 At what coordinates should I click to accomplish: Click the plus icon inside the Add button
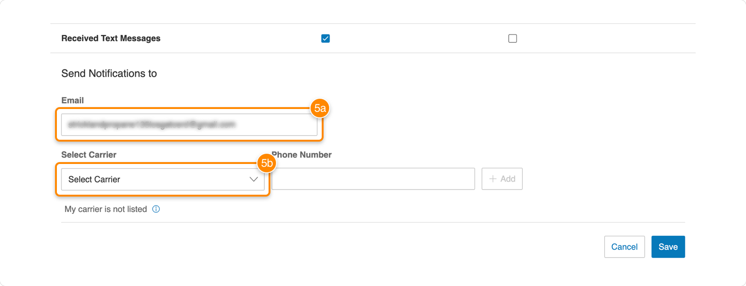click(x=493, y=178)
